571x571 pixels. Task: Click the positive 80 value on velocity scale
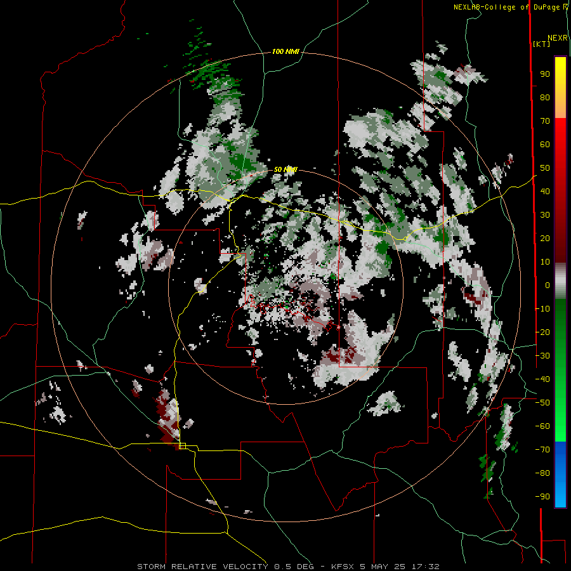[x=545, y=97]
